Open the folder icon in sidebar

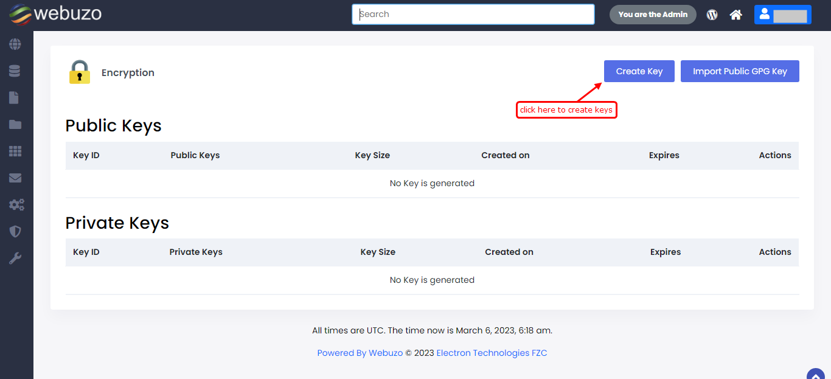point(15,125)
